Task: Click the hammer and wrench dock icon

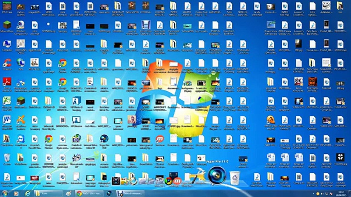Action: coord(198,176)
